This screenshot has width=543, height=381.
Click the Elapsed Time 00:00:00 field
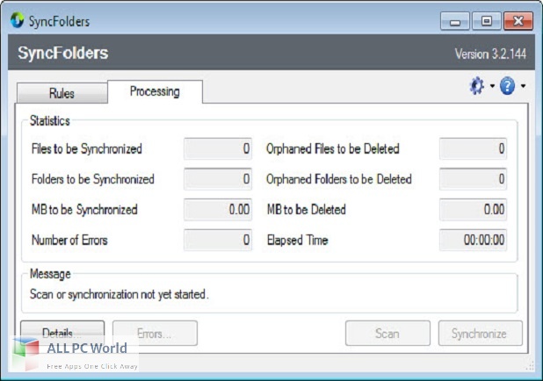[473, 240]
